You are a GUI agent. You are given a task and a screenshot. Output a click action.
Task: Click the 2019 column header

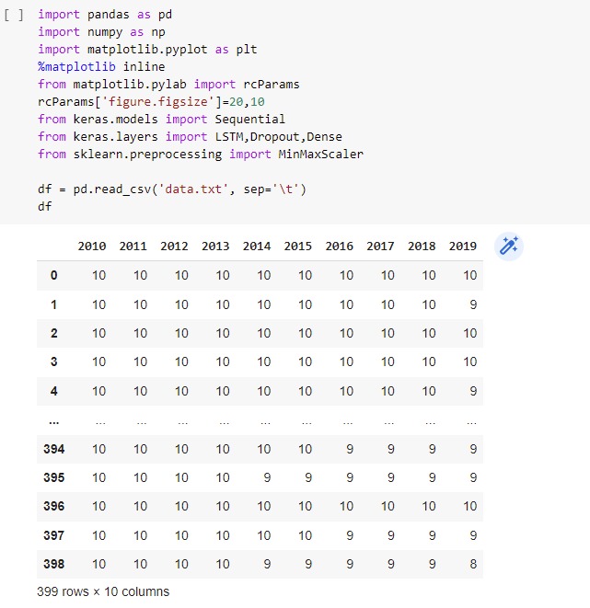(x=463, y=247)
